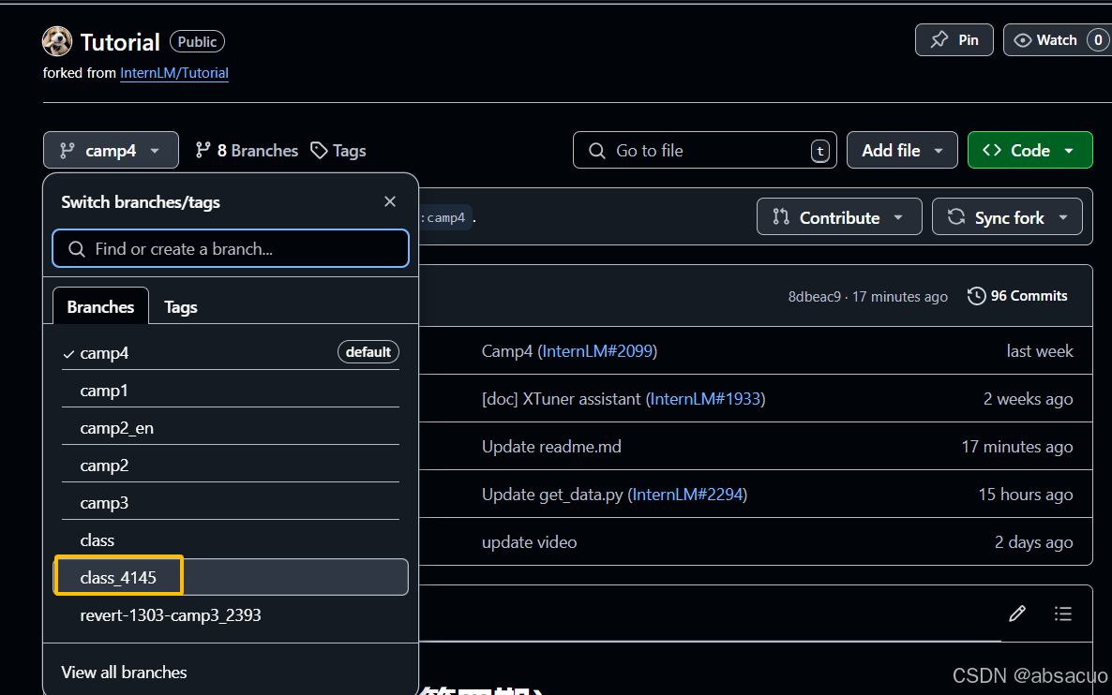
Task: Click the pin icon on Pin button
Action: tap(939, 39)
